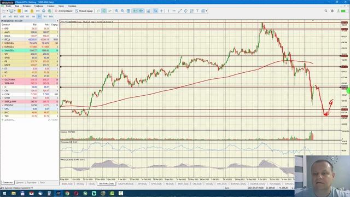Select the AAPL row in Market Watch

(30, 32)
